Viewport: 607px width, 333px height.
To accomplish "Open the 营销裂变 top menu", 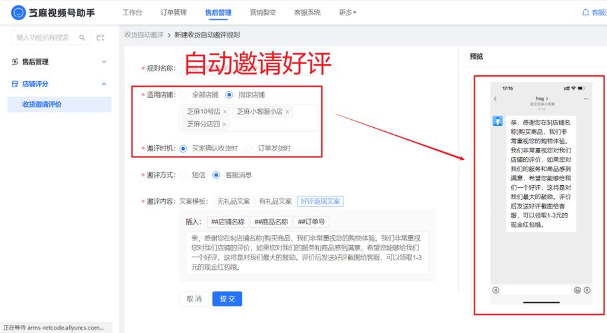I will 263,13.
